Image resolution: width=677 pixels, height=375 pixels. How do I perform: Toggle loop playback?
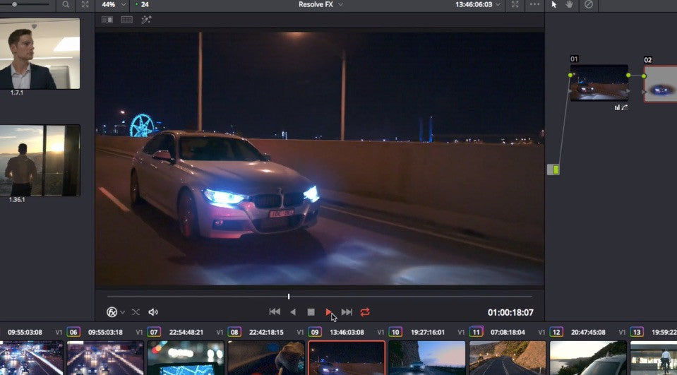coord(365,312)
